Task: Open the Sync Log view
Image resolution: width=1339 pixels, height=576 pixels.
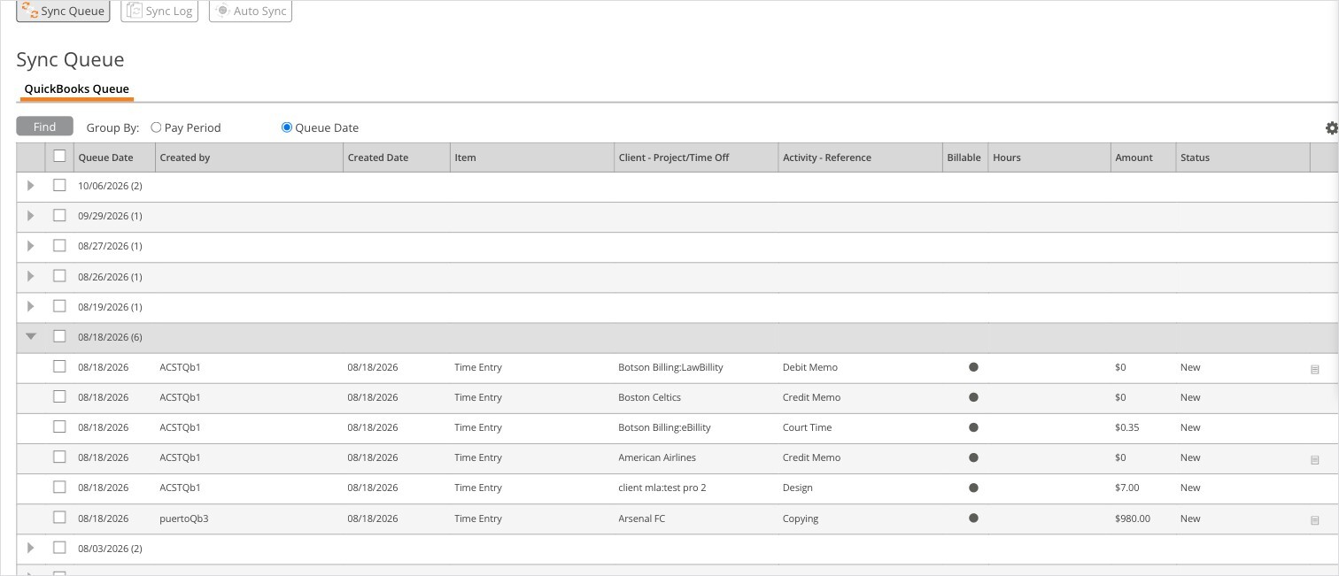Action: [x=159, y=12]
